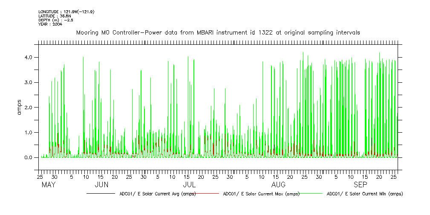Jump to the JUN month label

coord(101,185)
